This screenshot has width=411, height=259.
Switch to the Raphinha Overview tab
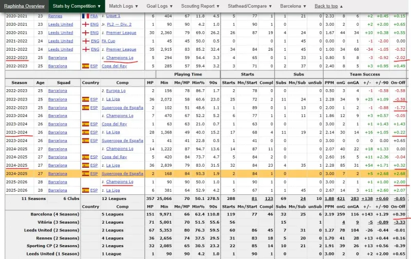click(24, 6)
